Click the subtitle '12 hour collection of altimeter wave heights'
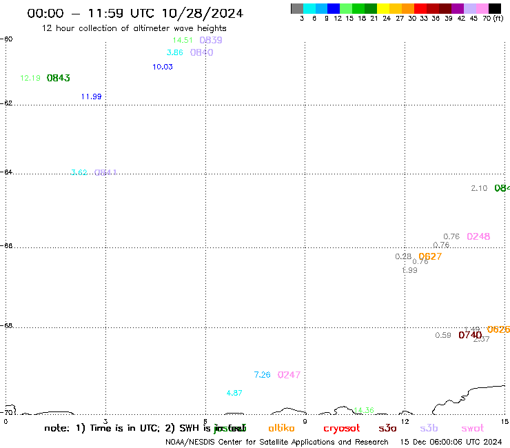The height and width of the screenshot is (448, 510). (x=134, y=28)
